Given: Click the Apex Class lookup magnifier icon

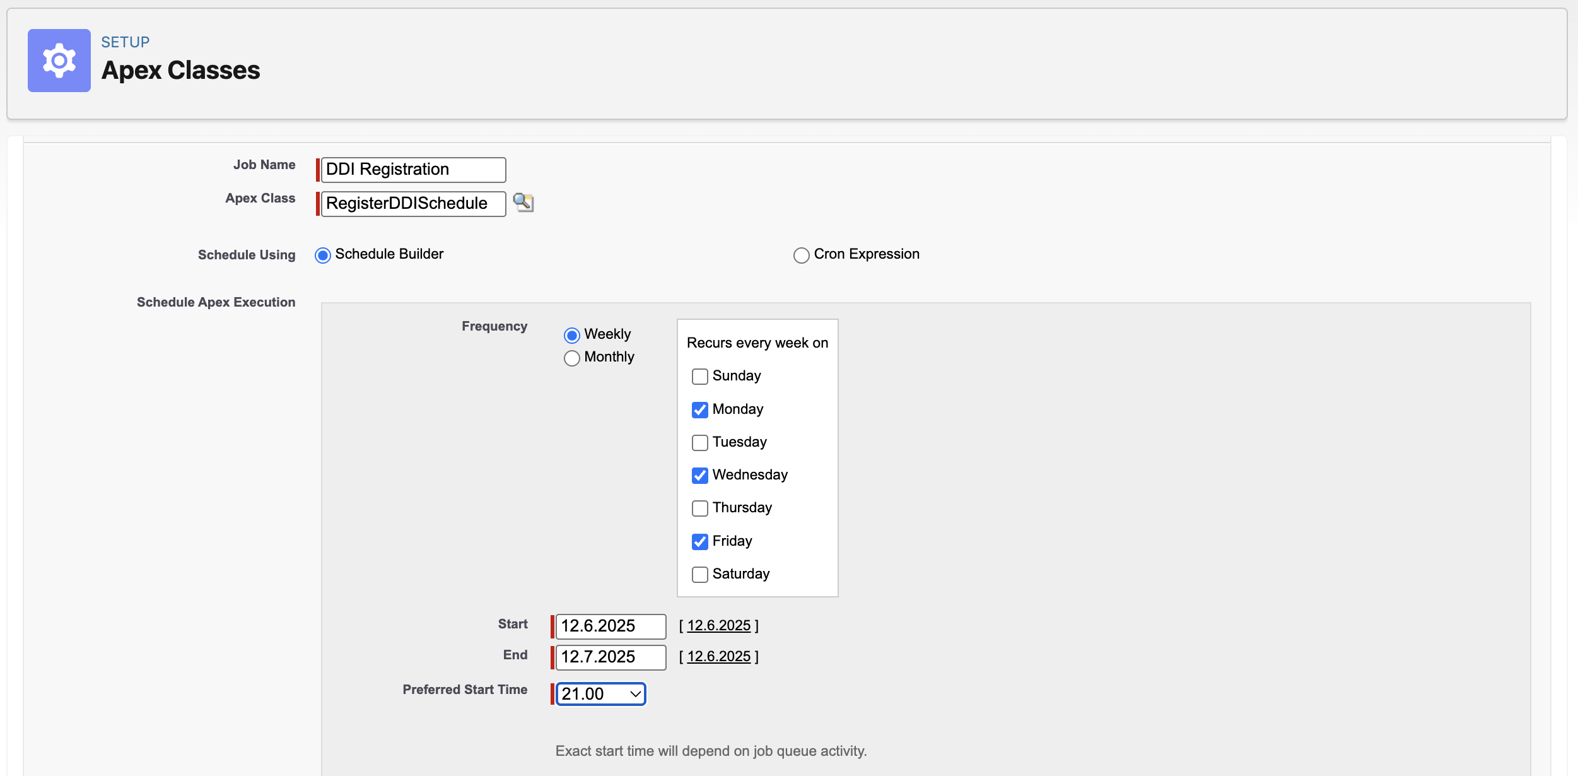Looking at the screenshot, I should click(523, 203).
